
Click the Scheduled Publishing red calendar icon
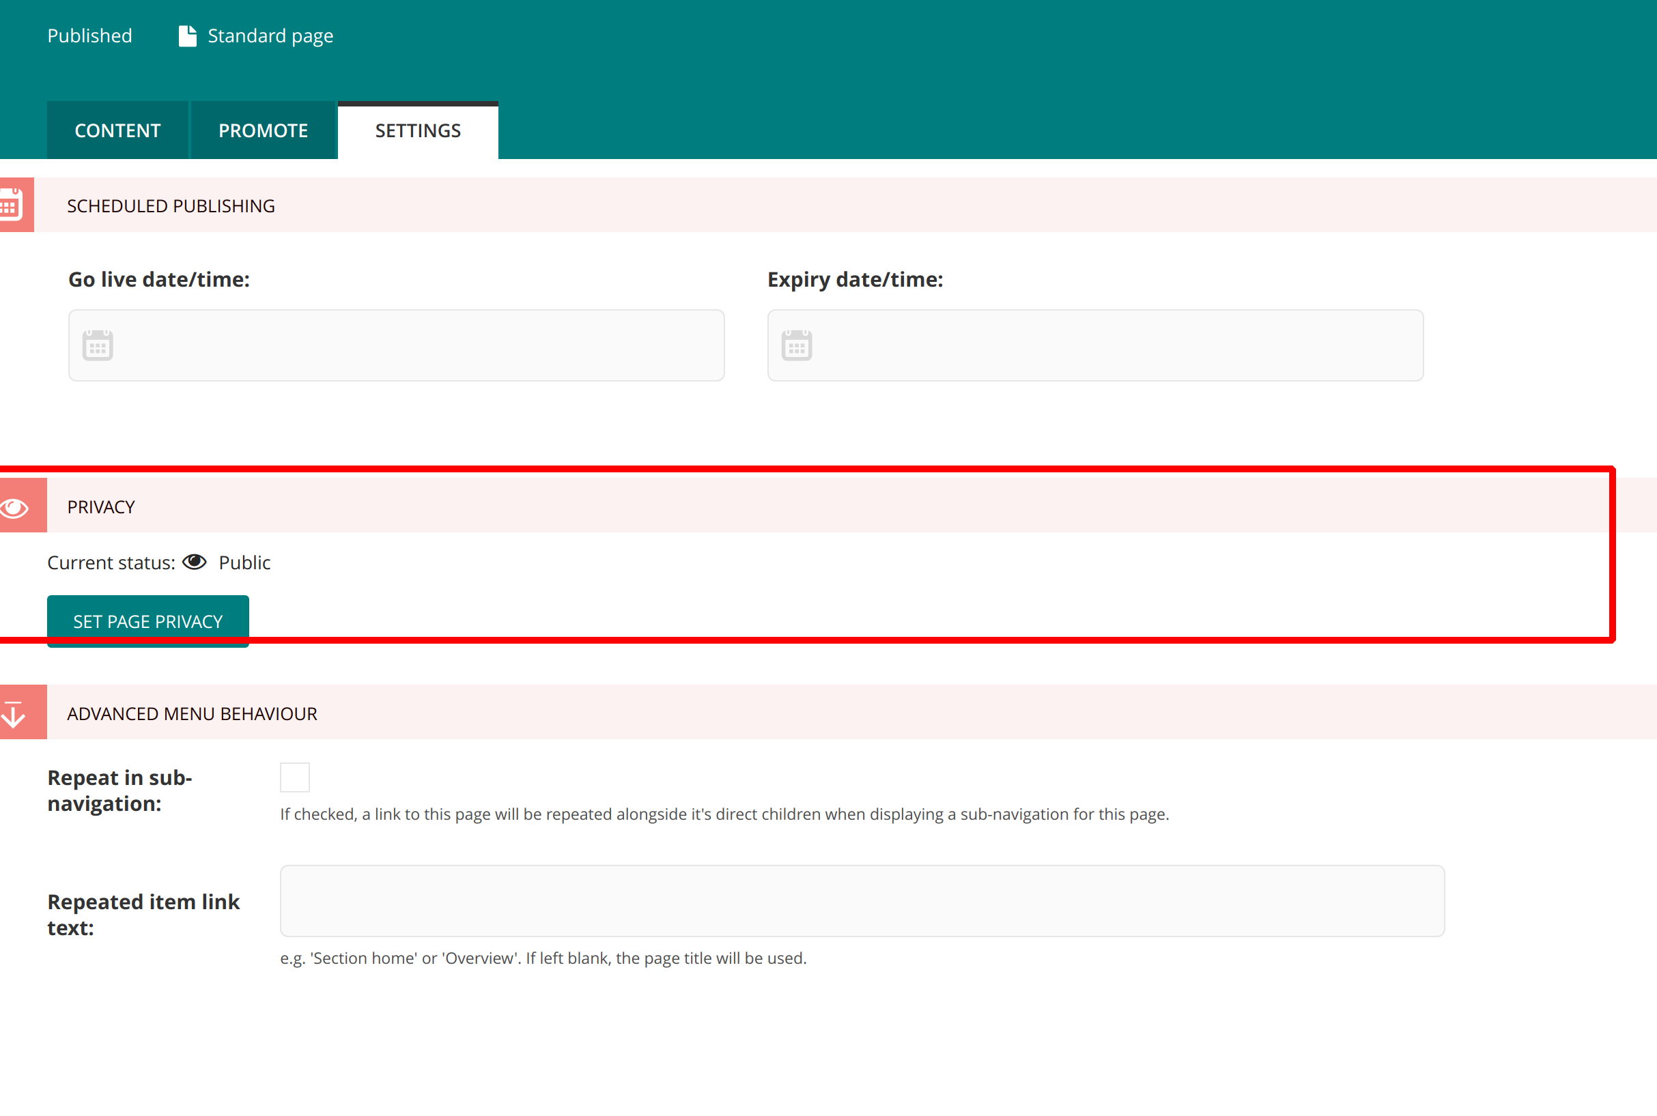point(18,204)
